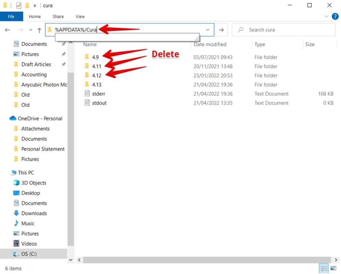Screen dimensions: 341x274
Task: Open 3D Objects in This PC
Action: click(x=34, y=183)
